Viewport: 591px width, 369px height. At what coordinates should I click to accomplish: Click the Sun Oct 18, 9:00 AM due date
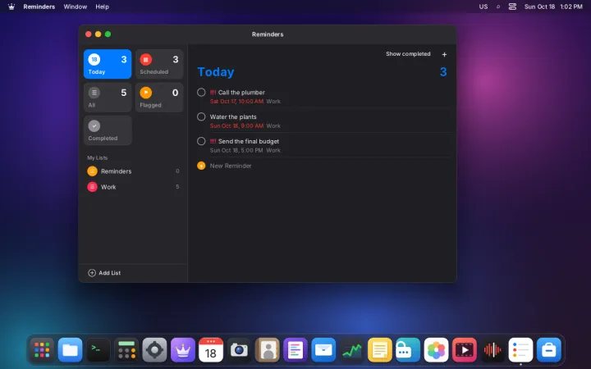pos(236,125)
